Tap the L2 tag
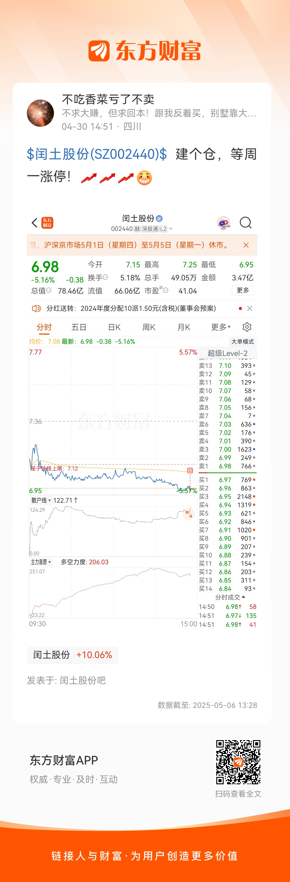The width and height of the screenshot is (290, 882). pyautogui.click(x=163, y=229)
